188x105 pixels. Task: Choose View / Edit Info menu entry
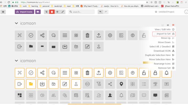click(164, 29)
